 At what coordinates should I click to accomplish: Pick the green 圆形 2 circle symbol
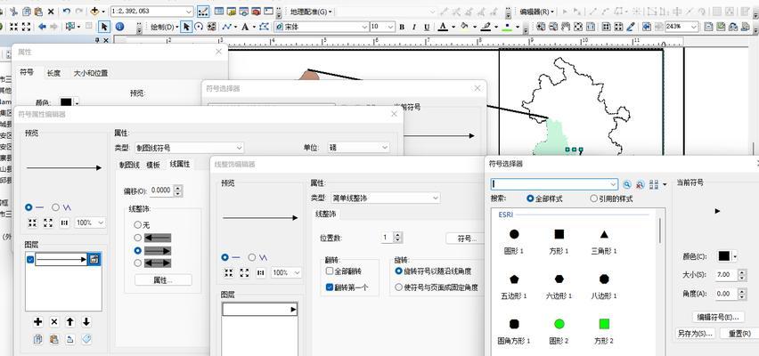(x=559, y=324)
